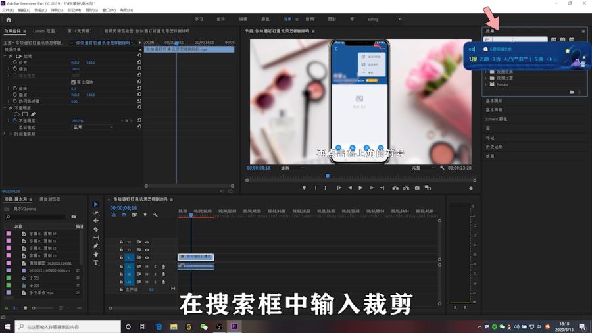Open WeChat from the Windows taskbar
This screenshot has height=333, width=592.
tap(204, 326)
